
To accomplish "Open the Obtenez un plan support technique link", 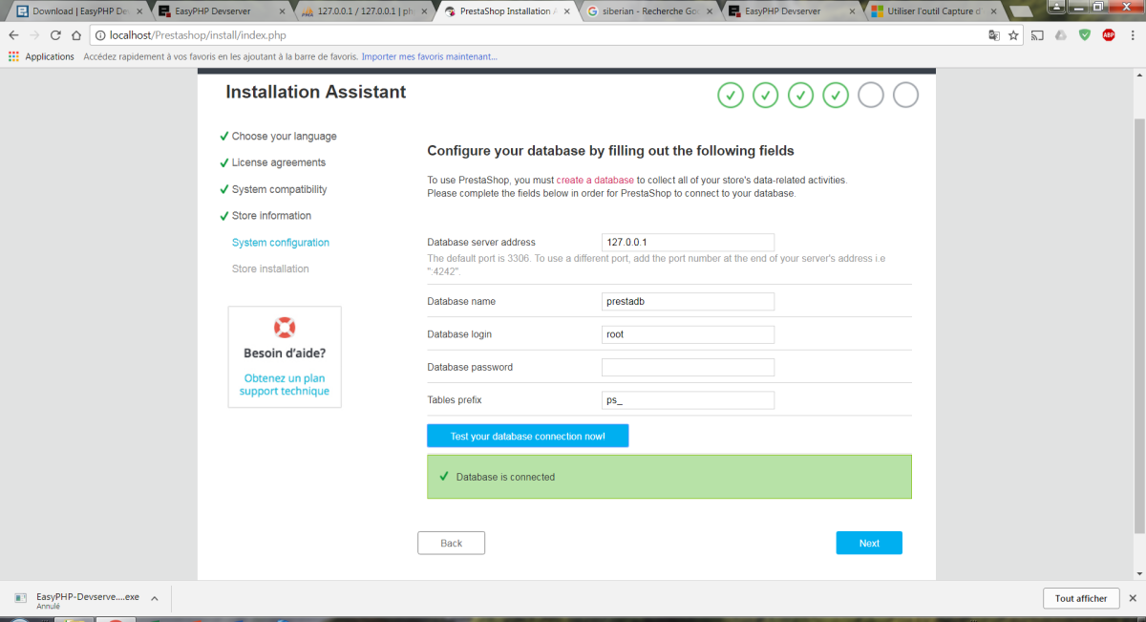I will 285,385.
